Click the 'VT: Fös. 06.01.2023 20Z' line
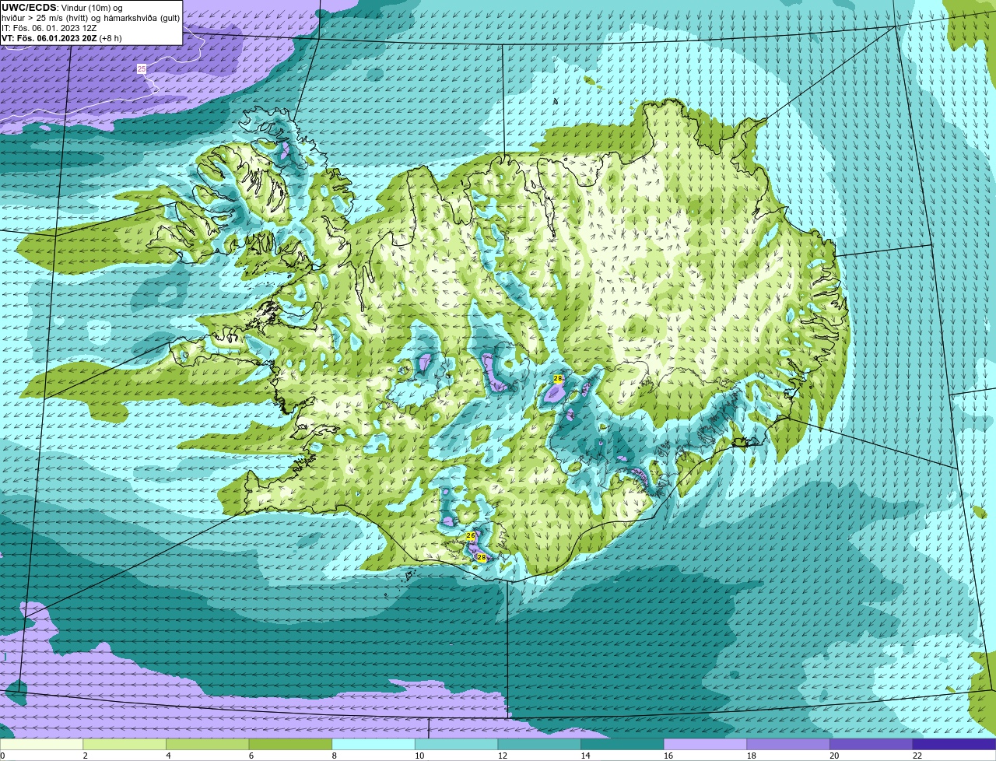The height and width of the screenshot is (761, 996). pyautogui.click(x=61, y=37)
